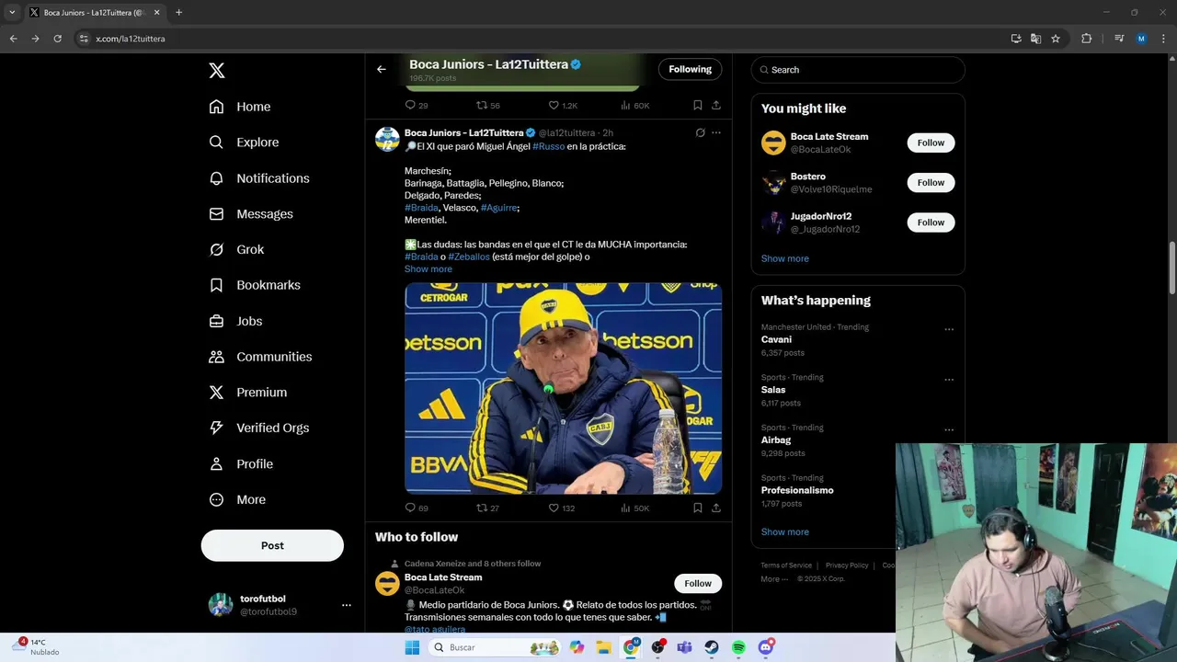Follow Bostero account
The height and width of the screenshot is (662, 1177).
coord(931,182)
